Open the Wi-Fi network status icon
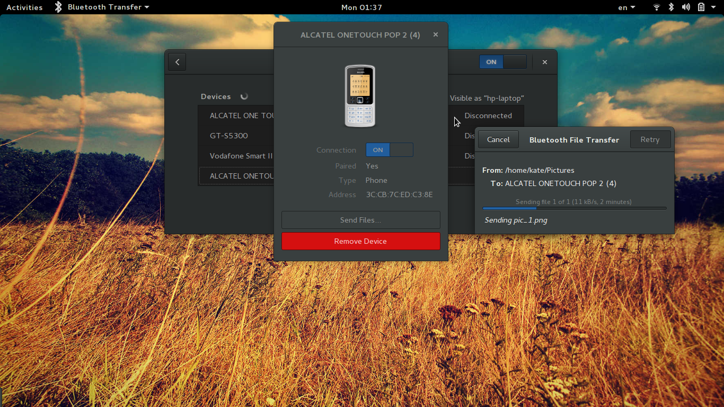This screenshot has height=407, width=724. [x=657, y=7]
